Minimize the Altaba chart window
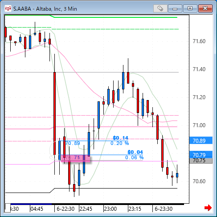Image resolution: width=217 pixels, height=217 pixels. click(x=175, y=8)
